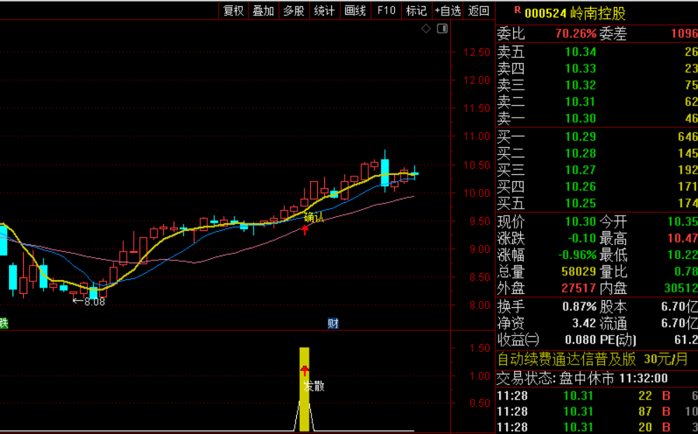Toggle the side panel icon above the chart

[442, 29]
